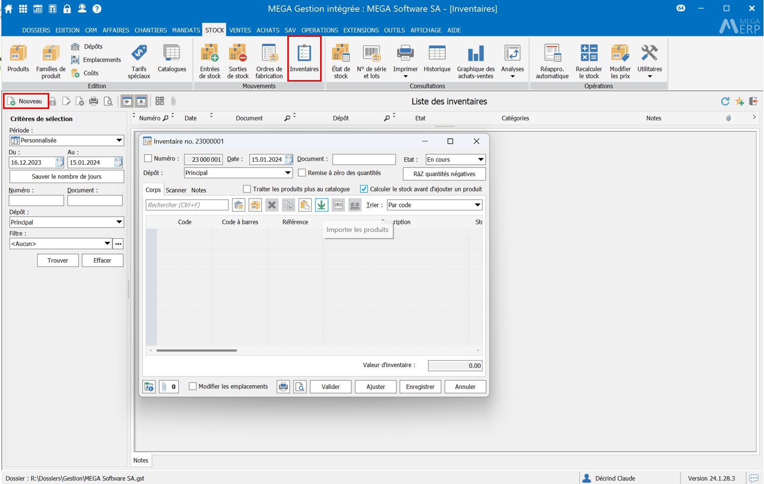
Task: Click the help question mark icon
Action: tap(97, 8)
